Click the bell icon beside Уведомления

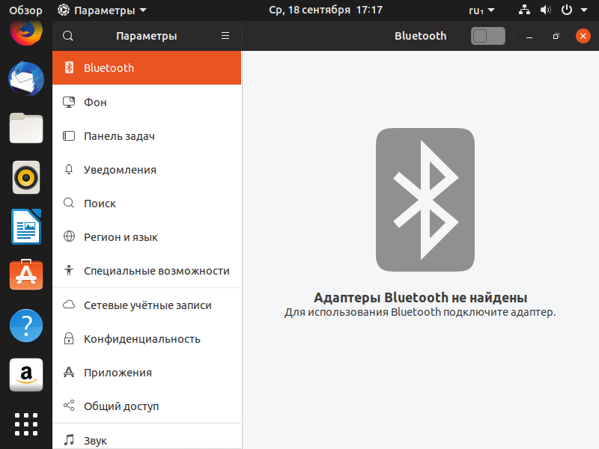69,169
